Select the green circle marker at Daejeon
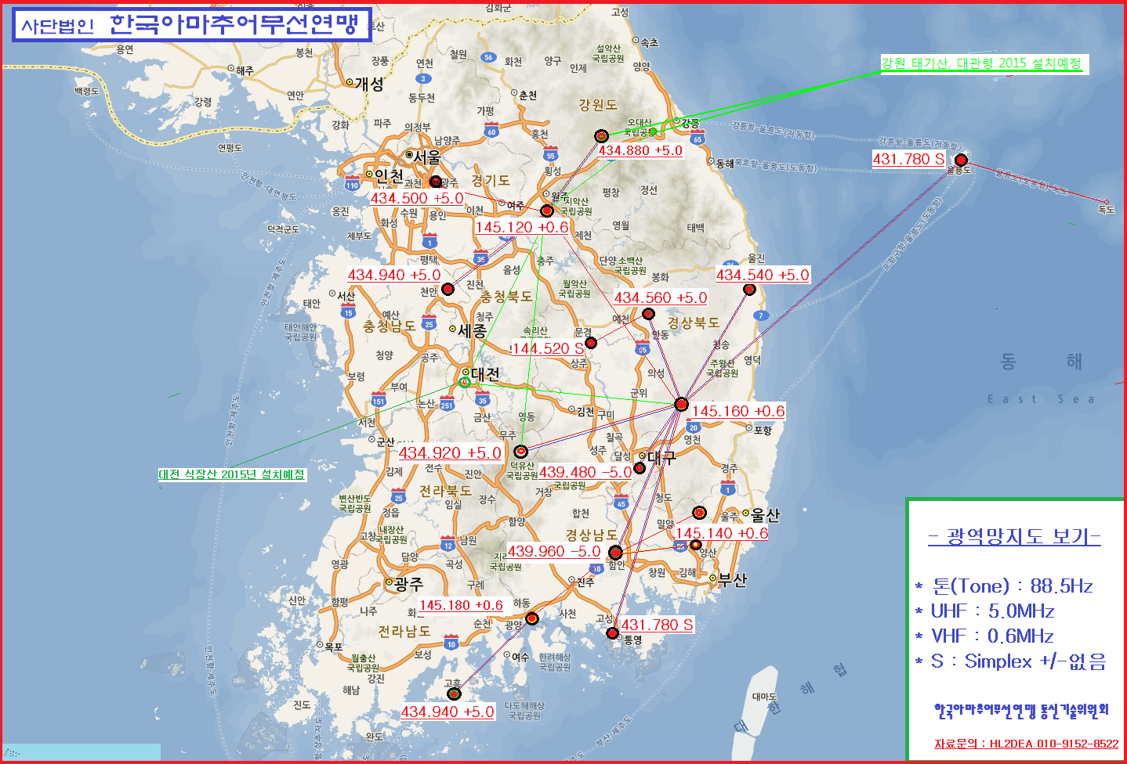The image size is (1127, 764). click(x=464, y=382)
